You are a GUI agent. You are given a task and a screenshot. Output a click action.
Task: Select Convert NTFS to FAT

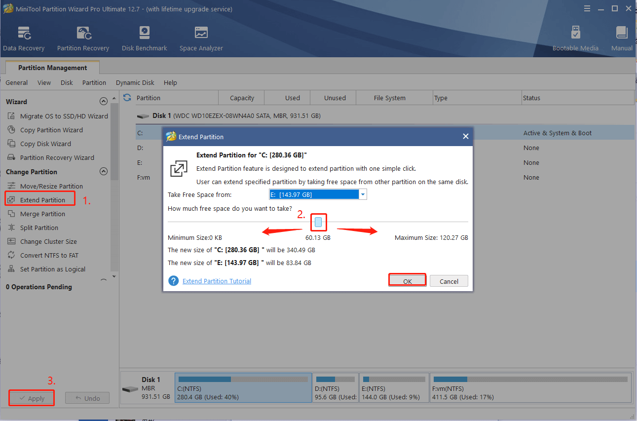pyautogui.click(x=42, y=255)
